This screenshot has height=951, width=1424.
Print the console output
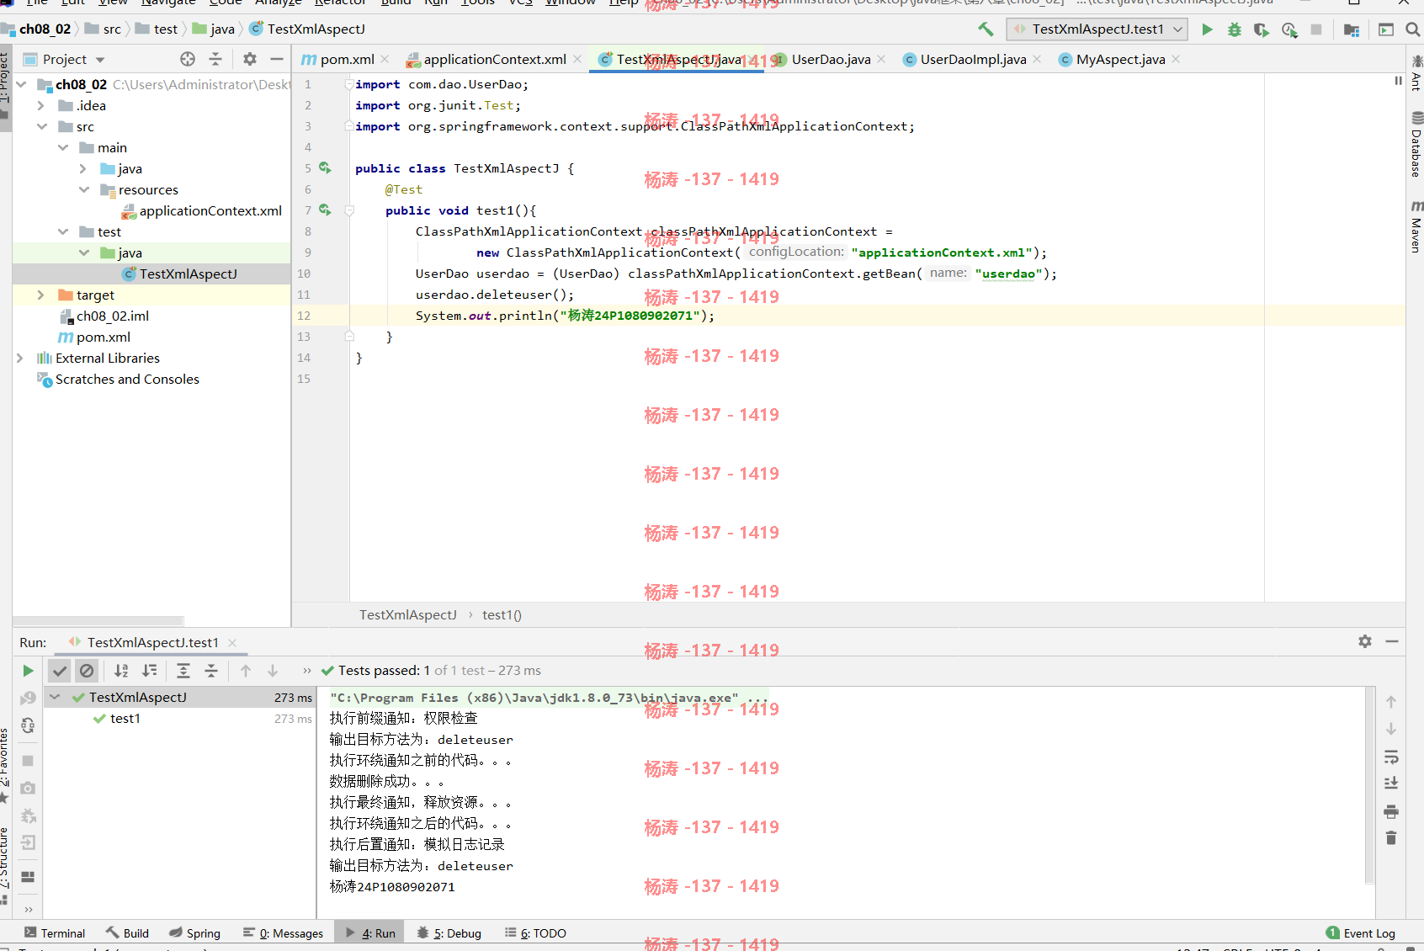click(1391, 811)
